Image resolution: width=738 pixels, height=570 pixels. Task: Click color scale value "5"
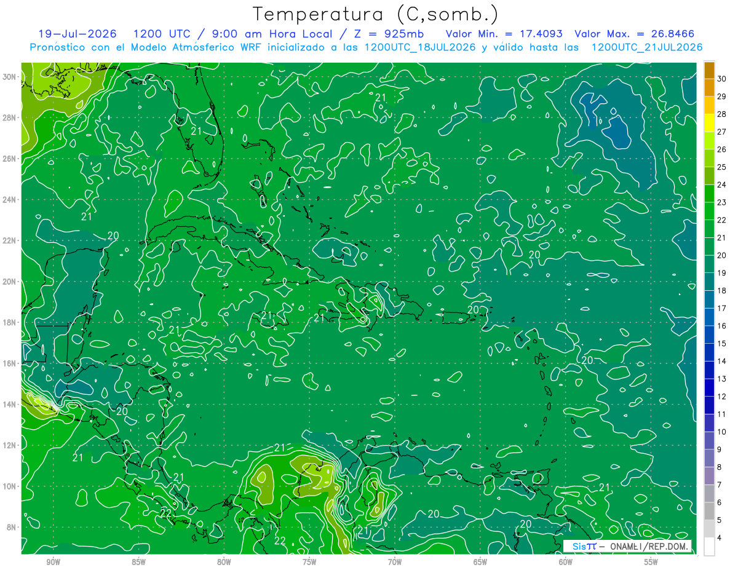pyautogui.click(x=720, y=520)
